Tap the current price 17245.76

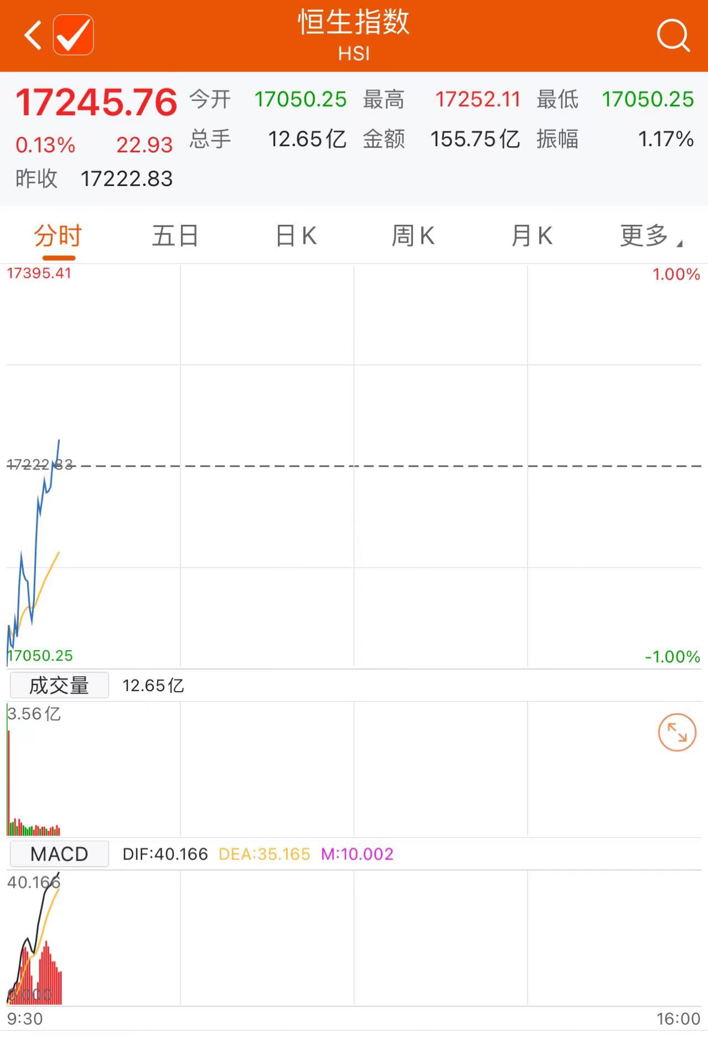96,102
